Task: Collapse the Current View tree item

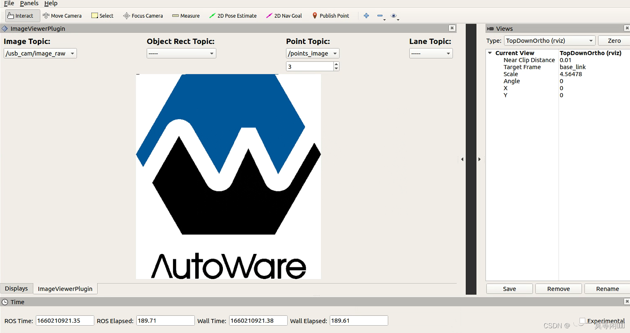Action: pyautogui.click(x=490, y=53)
